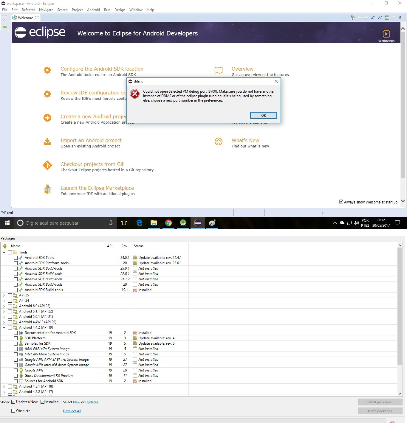
Task: Open the Refactor menu
Action: (x=28, y=10)
